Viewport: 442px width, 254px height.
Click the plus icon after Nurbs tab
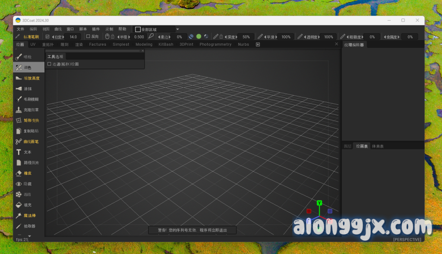[258, 44]
